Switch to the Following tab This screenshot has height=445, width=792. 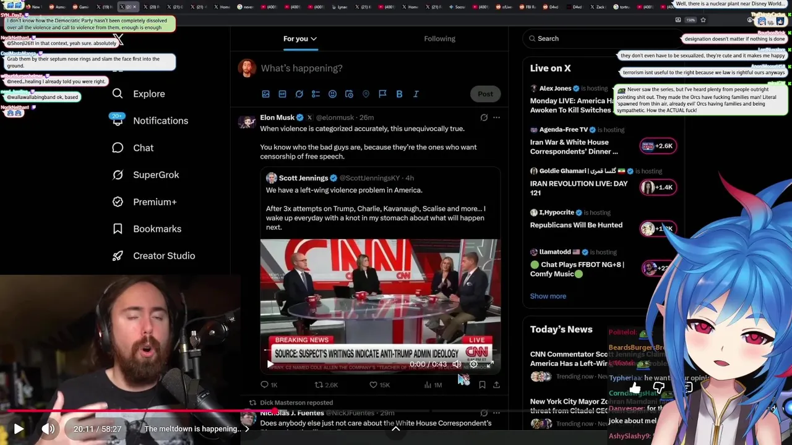click(439, 38)
